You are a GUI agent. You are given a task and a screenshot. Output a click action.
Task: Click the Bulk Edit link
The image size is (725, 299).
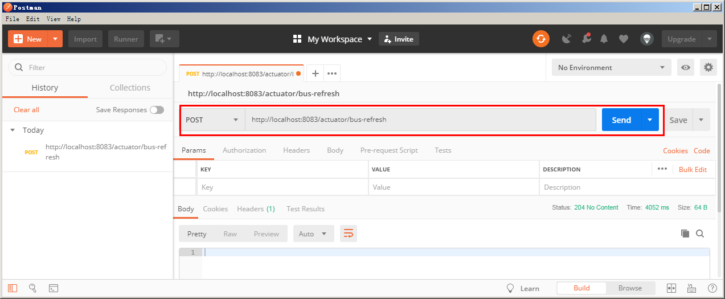[693, 169]
